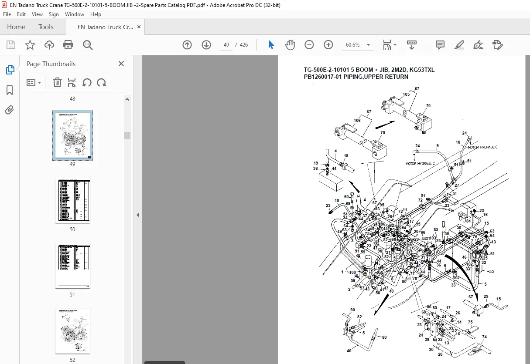Zoom out with minus icon
The image size is (530, 364).
point(309,45)
